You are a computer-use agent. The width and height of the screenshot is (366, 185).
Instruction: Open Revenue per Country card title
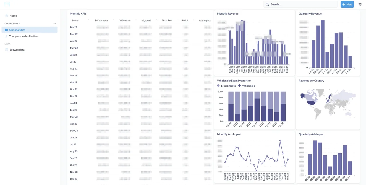(311, 81)
